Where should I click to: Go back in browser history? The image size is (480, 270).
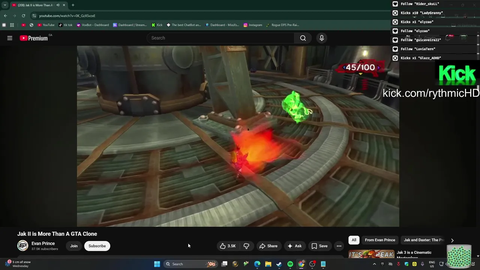5,16
